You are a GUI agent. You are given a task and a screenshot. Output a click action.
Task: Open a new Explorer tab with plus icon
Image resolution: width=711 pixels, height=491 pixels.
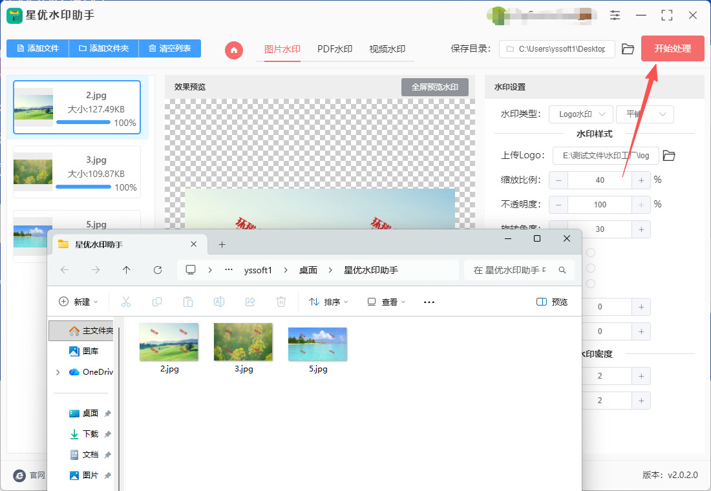[x=222, y=244]
